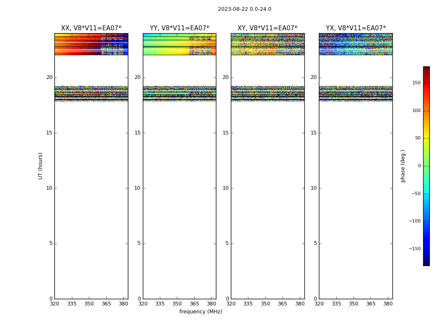Click the 18–19 hour data band in YX panel
The width and height of the screenshot is (436, 332).
click(x=355, y=94)
